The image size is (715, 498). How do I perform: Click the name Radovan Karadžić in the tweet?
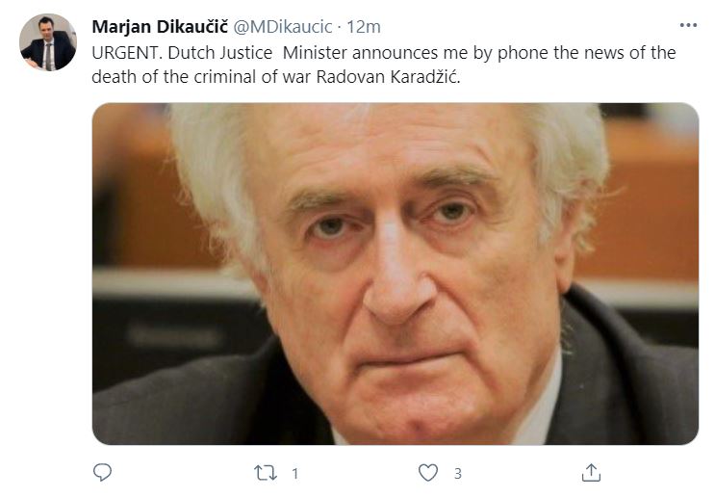(x=387, y=77)
